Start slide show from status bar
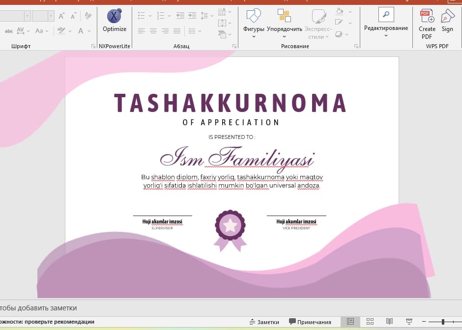The height and width of the screenshot is (330, 462). pyautogui.click(x=409, y=322)
